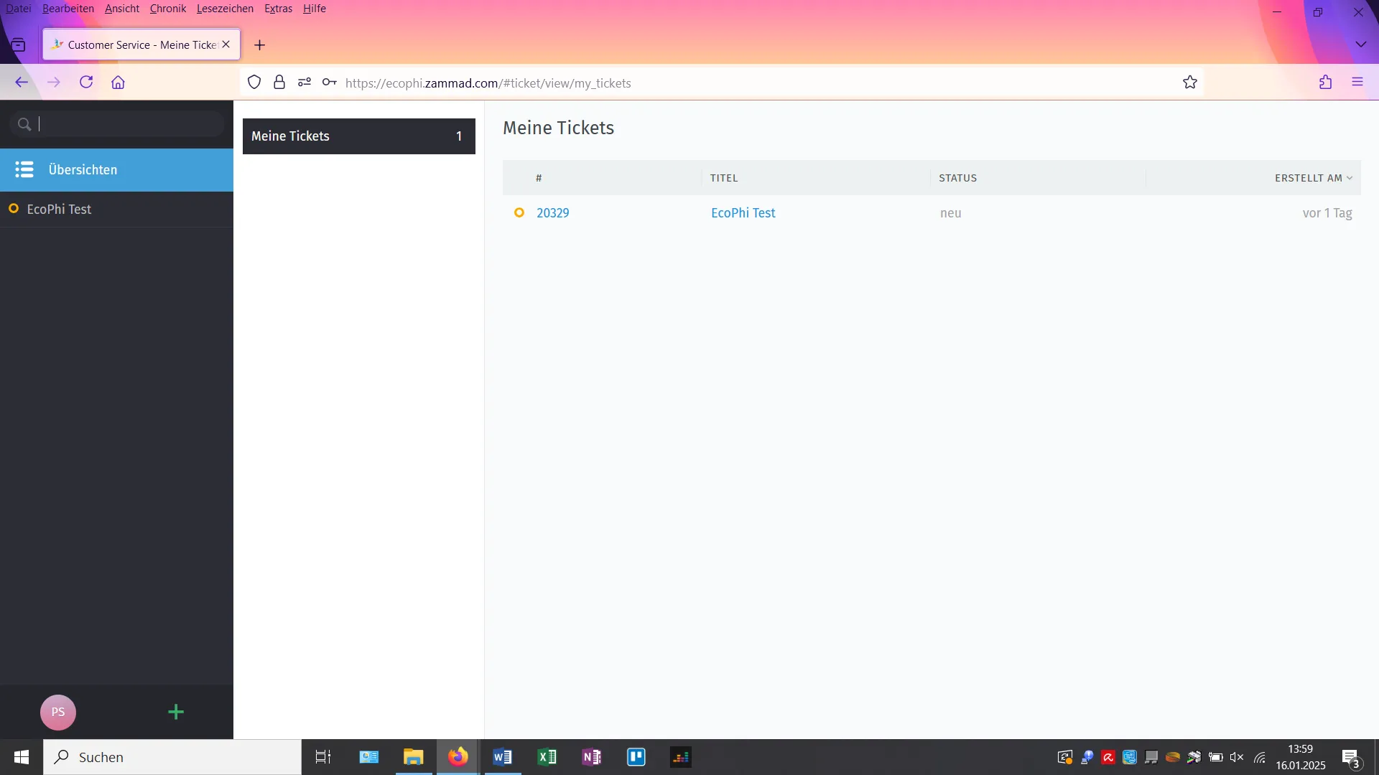Click the connection security padlock icon
Image resolution: width=1379 pixels, height=775 pixels.
coord(279,83)
